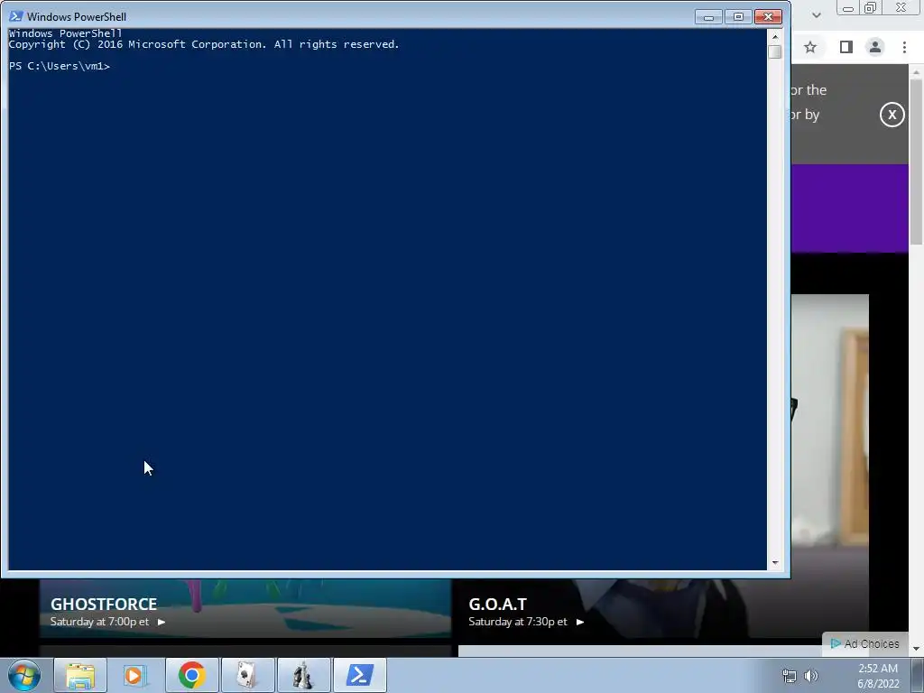Switch to Google Chrome on taskbar

(x=192, y=675)
